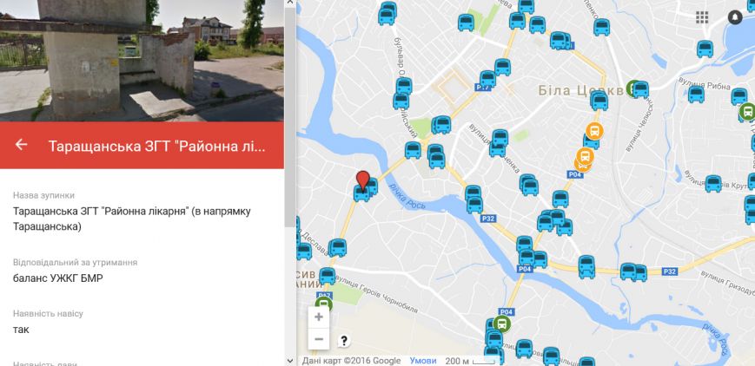Click the top orange bus stop marker
Image resolution: width=755 pixels, height=366 pixels.
click(x=594, y=131)
